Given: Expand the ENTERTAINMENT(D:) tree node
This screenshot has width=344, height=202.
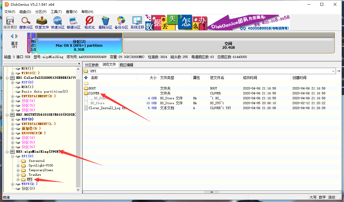Looking at the screenshot, I should pyautogui.click(x=12, y=96).
